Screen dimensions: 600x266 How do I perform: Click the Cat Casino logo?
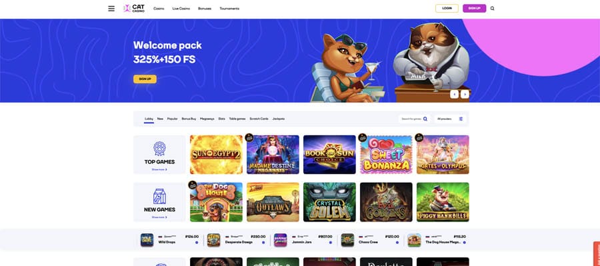[134, 9]
